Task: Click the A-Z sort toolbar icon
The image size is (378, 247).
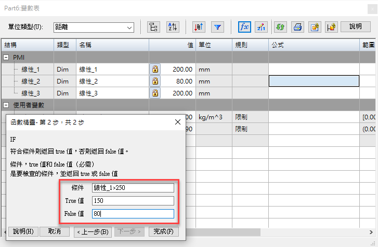Action: 173,27
